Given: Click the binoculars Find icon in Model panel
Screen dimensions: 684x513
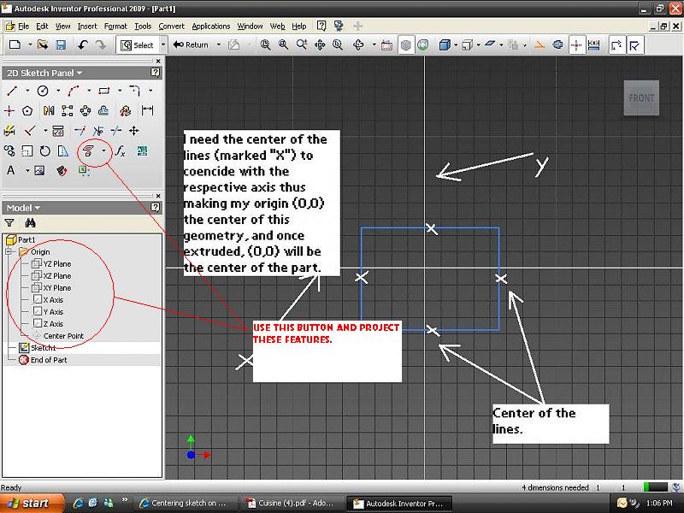Looking at the screenshot, I should click(x=30, y=223).
